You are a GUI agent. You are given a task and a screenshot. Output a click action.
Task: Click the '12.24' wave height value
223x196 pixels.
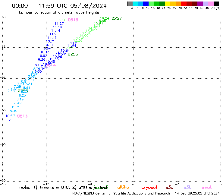pos(61,20)
